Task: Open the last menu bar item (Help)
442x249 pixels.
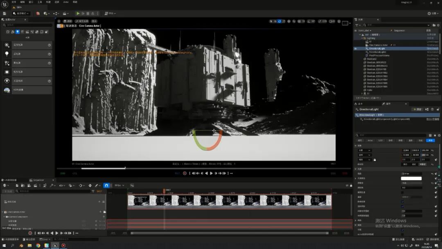Action: (75, 2)
